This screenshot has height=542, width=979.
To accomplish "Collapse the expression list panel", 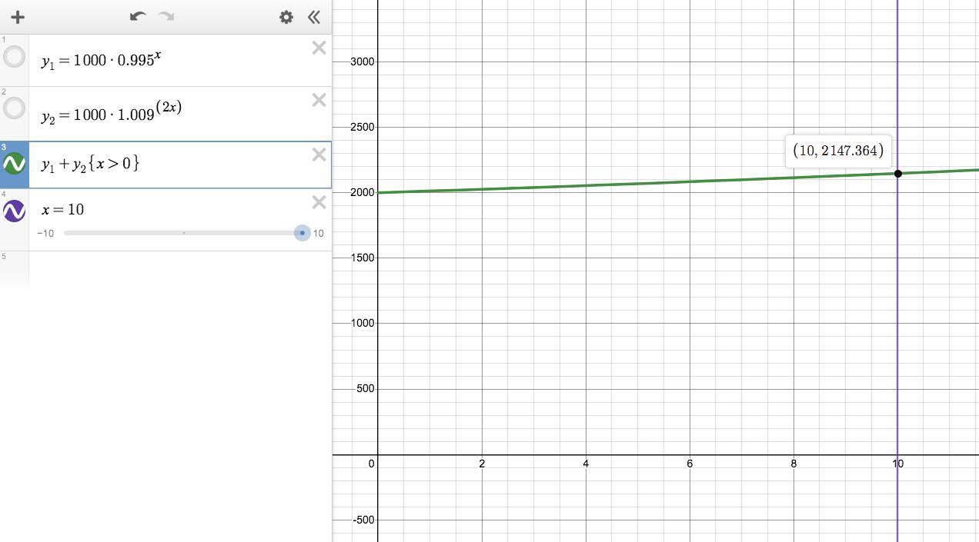I will pyautogui.click(x=314, y=17).
